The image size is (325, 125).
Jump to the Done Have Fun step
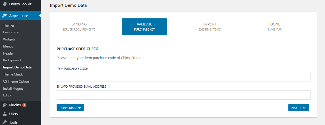tap(275, 27)
